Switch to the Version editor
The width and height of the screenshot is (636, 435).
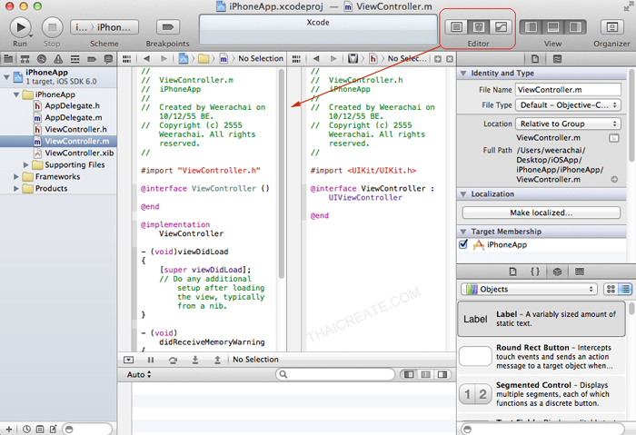(501, 27)
